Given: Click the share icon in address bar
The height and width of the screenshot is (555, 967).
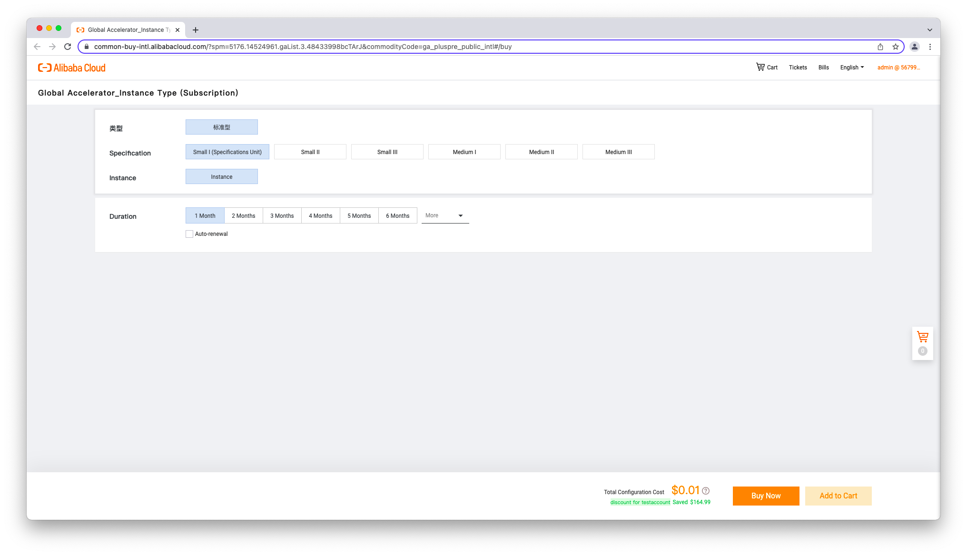Looking at the screenshot, I should click(x=880, y=47).
